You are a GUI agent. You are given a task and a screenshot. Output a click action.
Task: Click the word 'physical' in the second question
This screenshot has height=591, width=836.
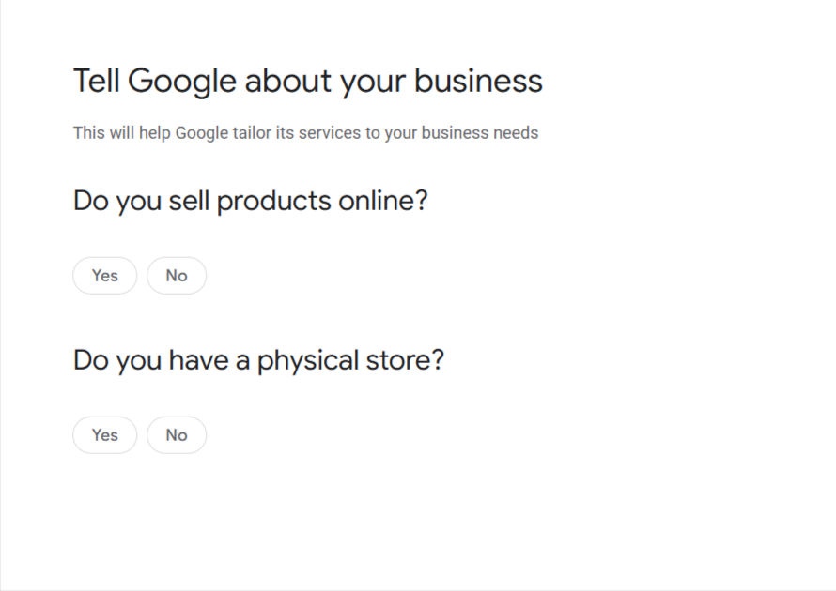pos(308,361)
